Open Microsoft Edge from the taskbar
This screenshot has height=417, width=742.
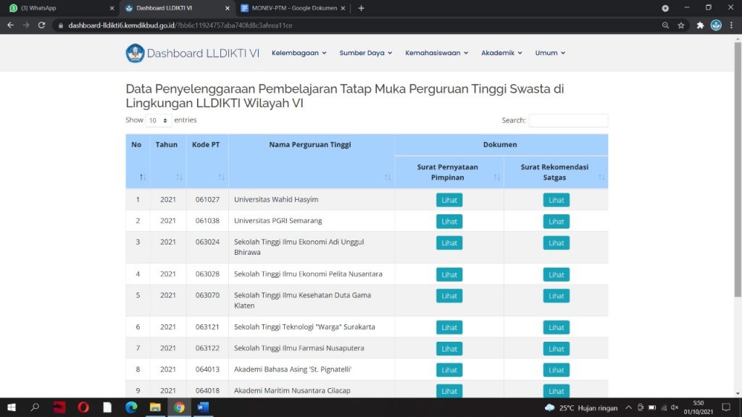point(131,407)
